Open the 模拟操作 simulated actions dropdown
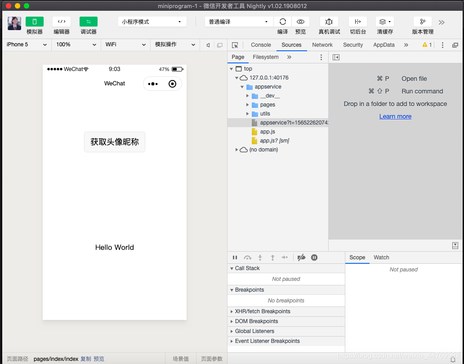This screenshot has width=464, height=364. coord(175,44)
